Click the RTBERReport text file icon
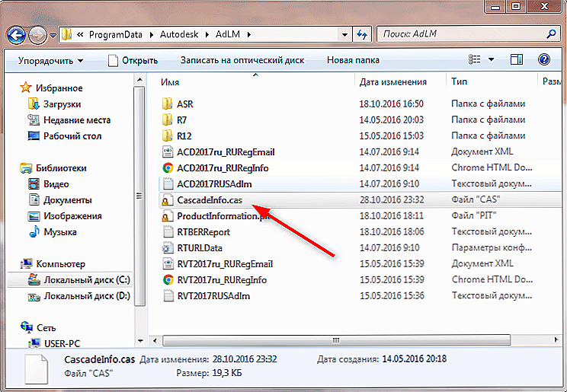The width and height of the screenshot is (567, 392). 168,232
